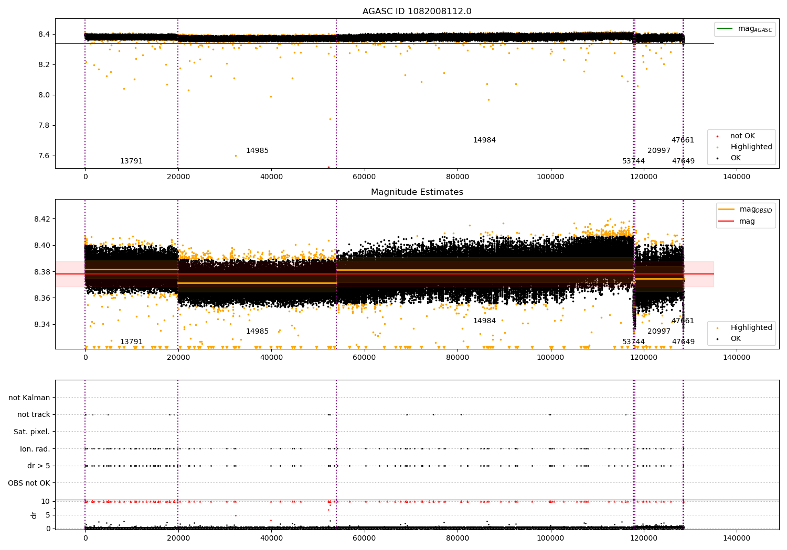Screen dimensions: 787x550
Task: Click x-axis tick 100000 on top plot
Action: (x=550, y=177)
